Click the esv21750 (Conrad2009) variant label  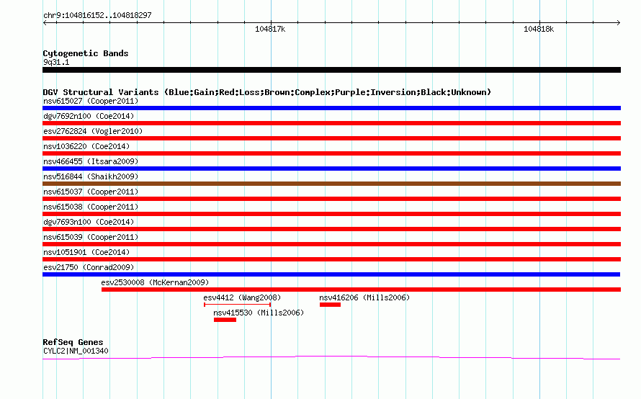(x=89, y=267)
